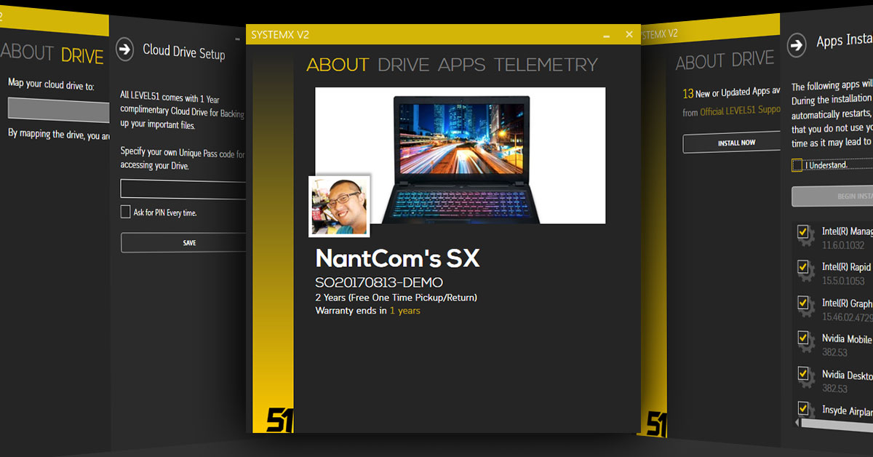Enable the Ask for PIN Every time checkbox
This screenshot has height=457, width=873.
(x=126, y=212)
